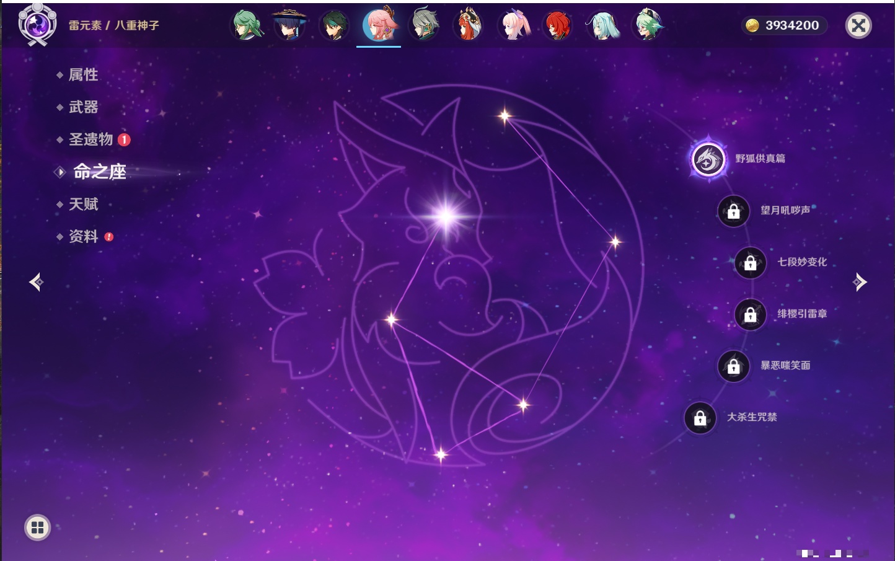This screenshot has height=561, width=895.
Task: Select the dark teal-haired character avatar
Action: 335,25
